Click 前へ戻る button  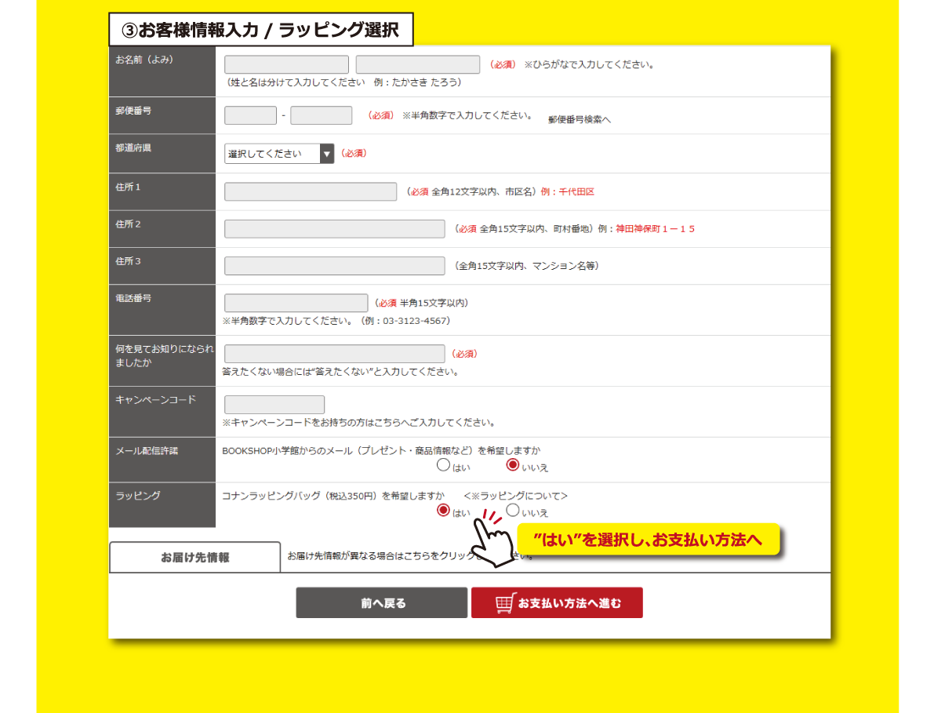381,603
